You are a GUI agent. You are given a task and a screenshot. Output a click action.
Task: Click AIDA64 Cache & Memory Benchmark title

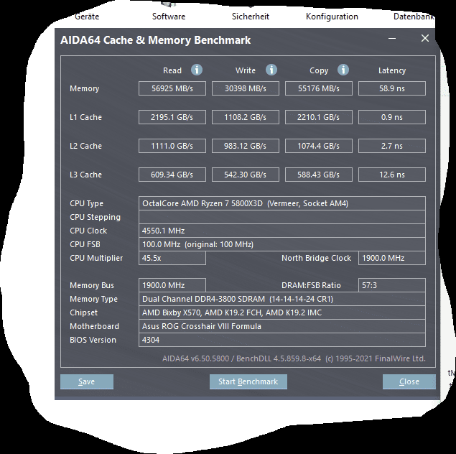(156, 40)
